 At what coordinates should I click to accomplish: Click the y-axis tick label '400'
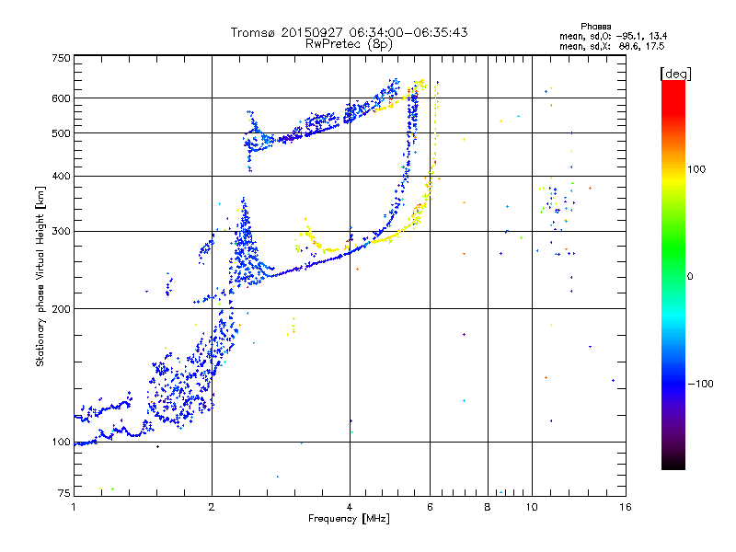click(x=61, y=177)
